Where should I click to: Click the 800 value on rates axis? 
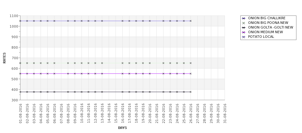[15, 47]
